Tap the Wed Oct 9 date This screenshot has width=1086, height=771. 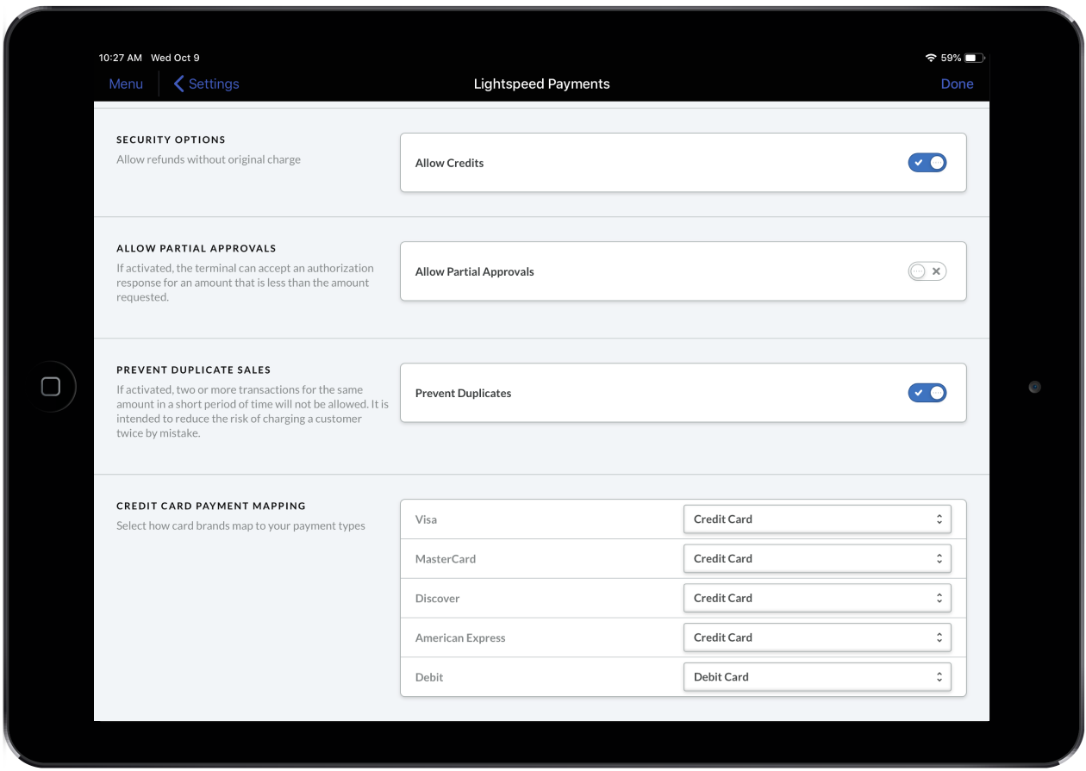pyautogui.click(x=175, y=58)
